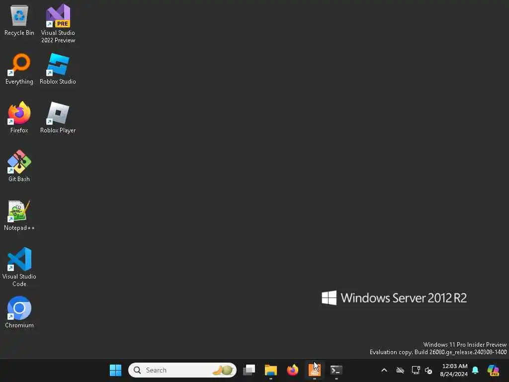Select the Roblox Studio desktop icon
The width and height of the screenshot is (509, 382).
pyautogui.click(x=58, y=69)
